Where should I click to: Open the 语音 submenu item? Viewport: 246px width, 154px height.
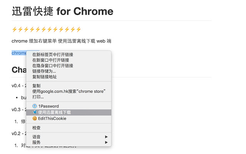pyautogui.click(x=69, y=137)
